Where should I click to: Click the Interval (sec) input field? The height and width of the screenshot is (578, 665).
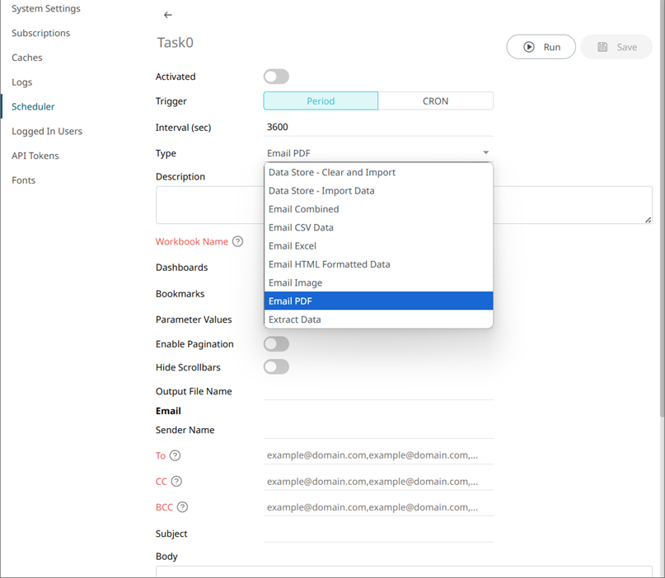click(x=378, y=127)
